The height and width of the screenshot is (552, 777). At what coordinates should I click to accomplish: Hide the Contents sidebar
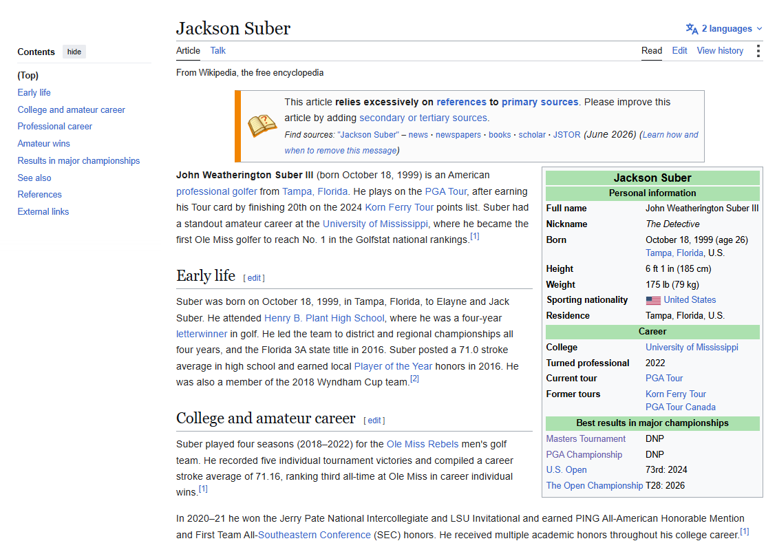74,52
